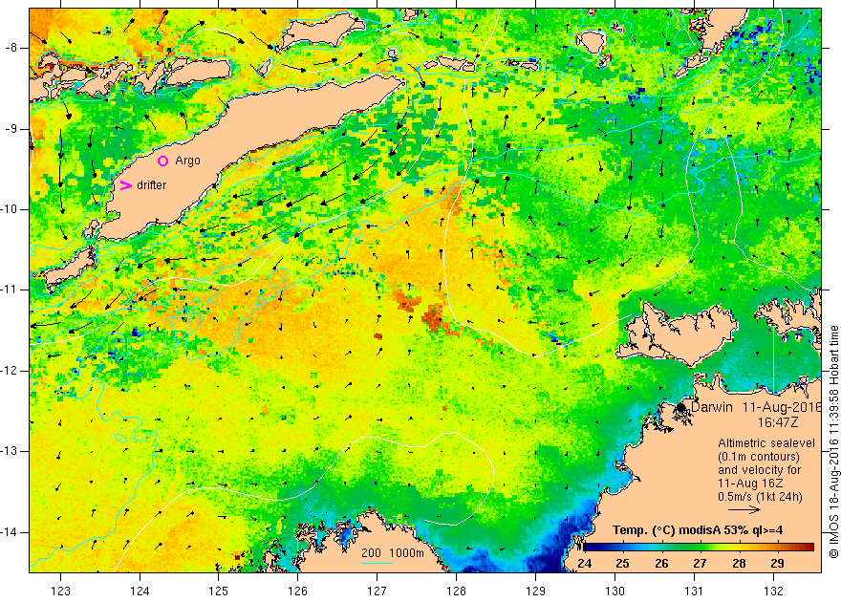The height and width of the screenshot is (602, 841).
Task: Click the magenta Argo circle marker
Action: click(163, 161)
